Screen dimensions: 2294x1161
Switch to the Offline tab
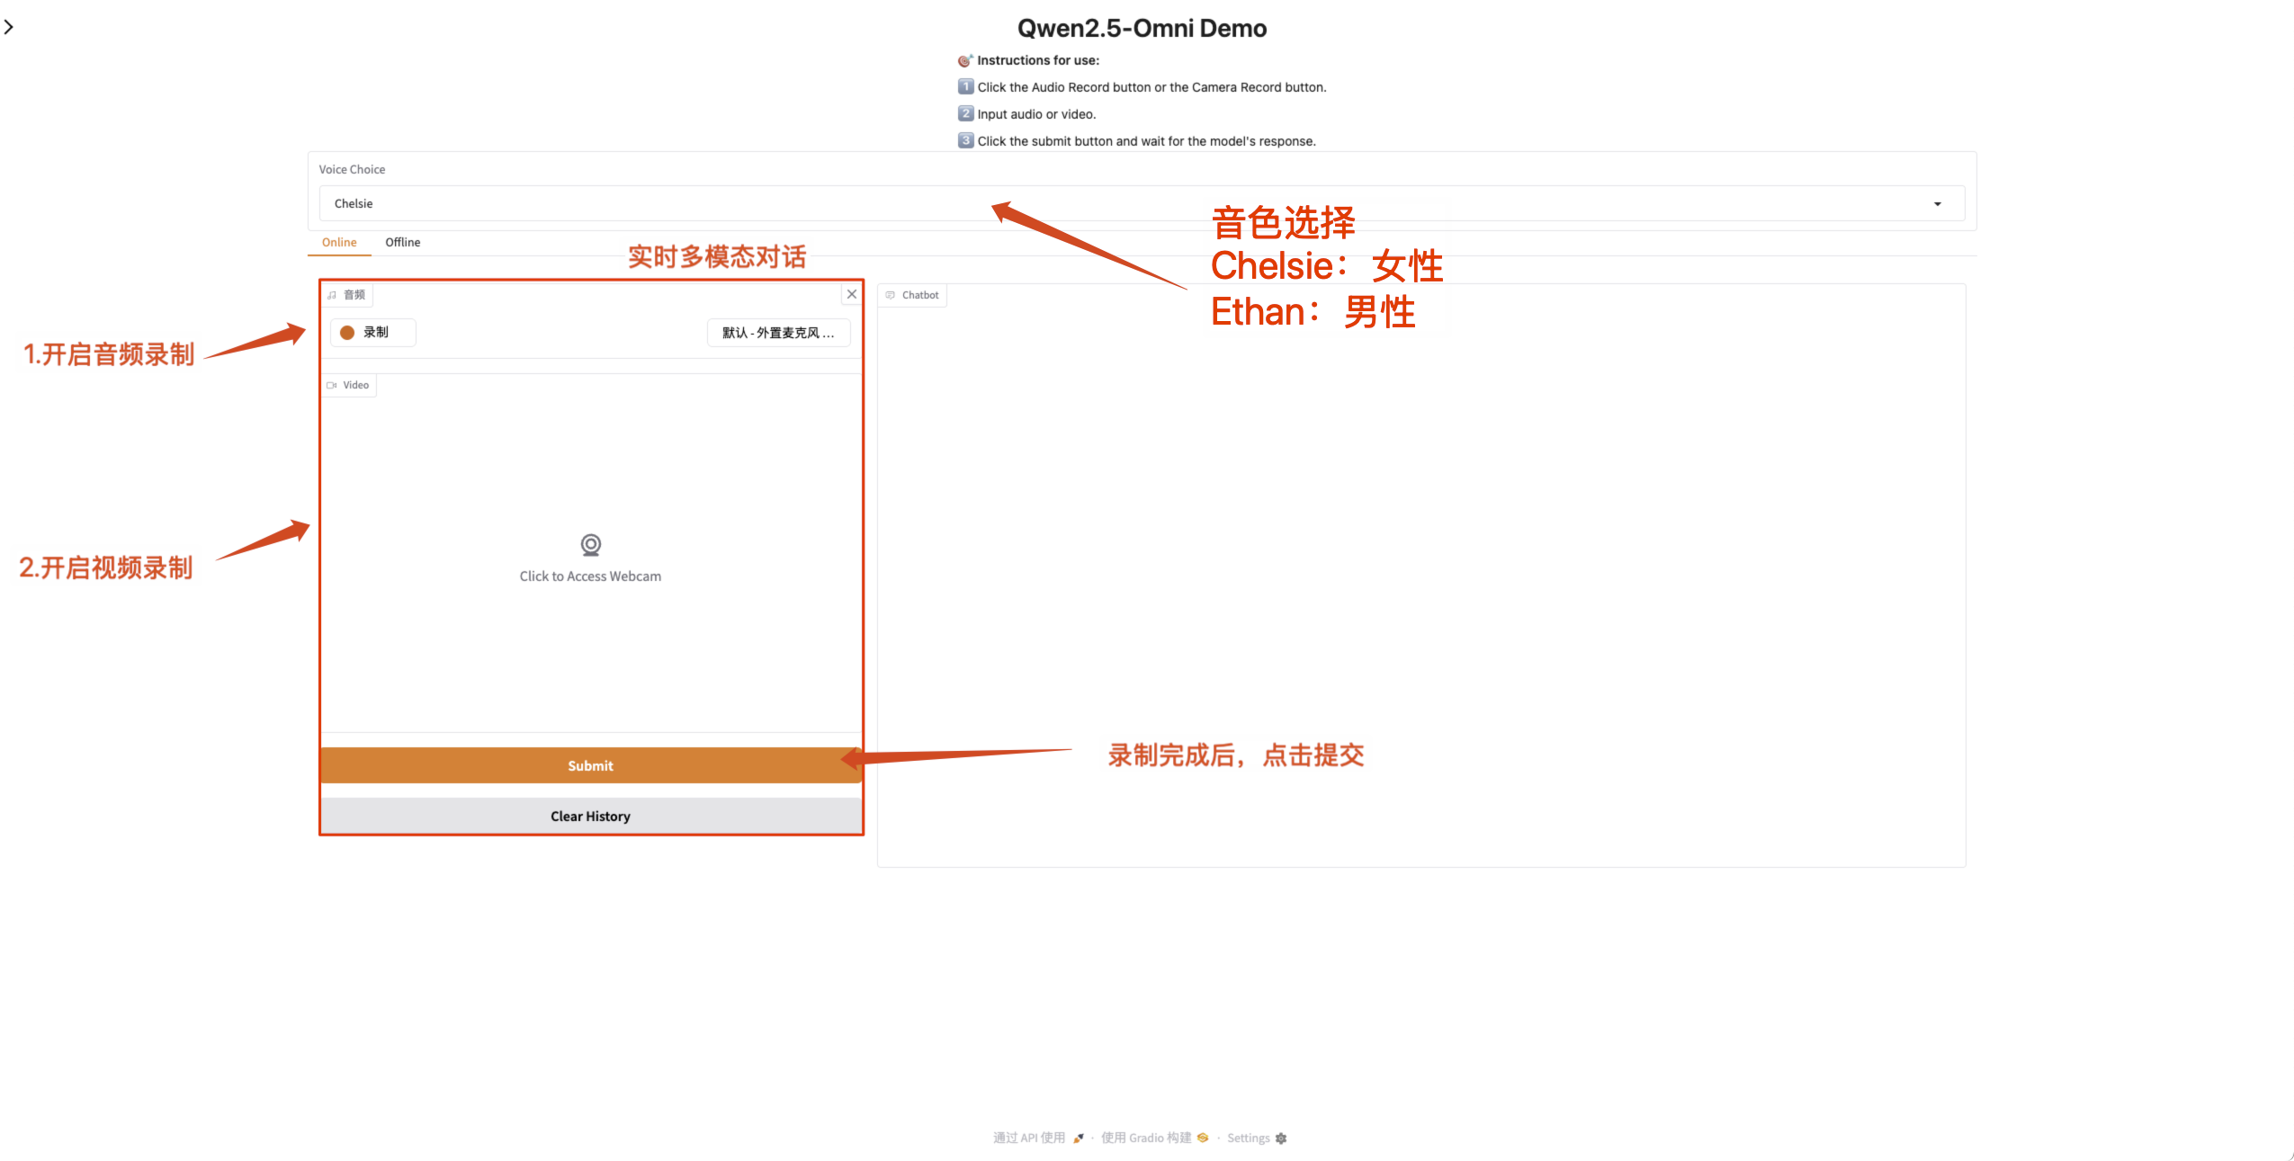(x=402, y=242)
